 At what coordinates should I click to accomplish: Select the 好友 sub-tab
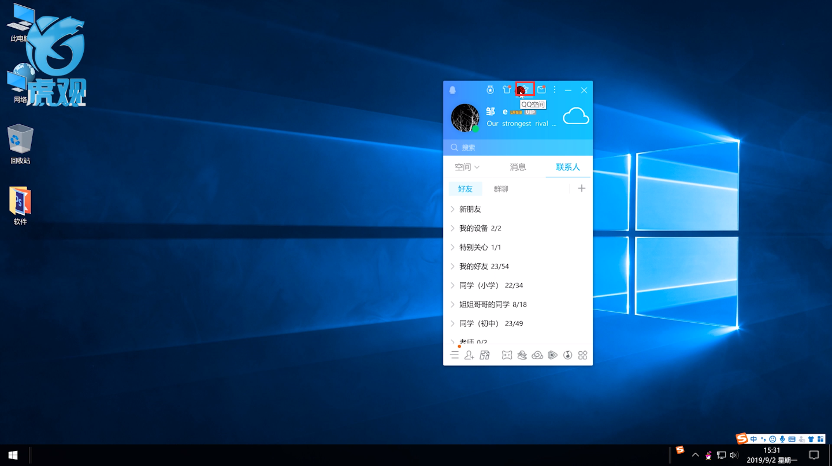(465, 189)
